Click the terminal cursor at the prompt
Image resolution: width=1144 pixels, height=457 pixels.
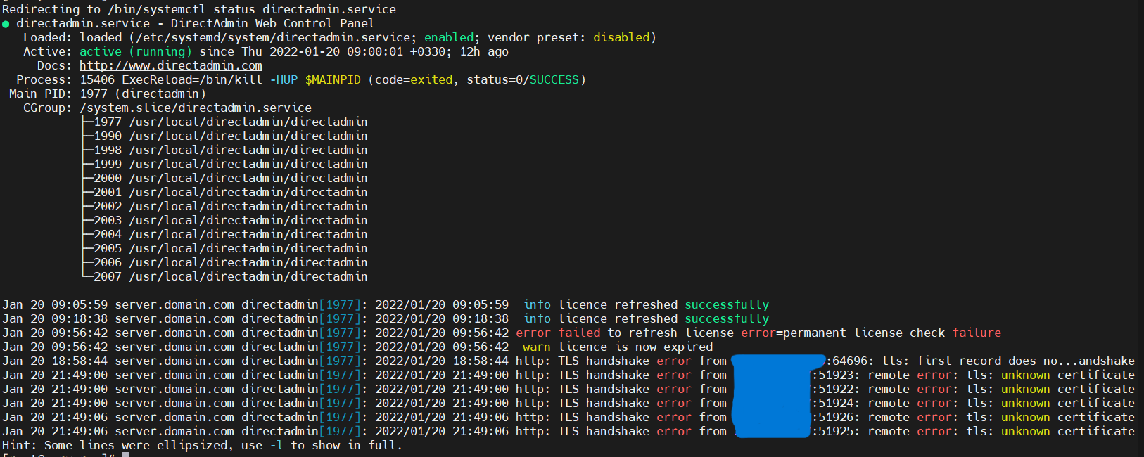pos(125,454)
